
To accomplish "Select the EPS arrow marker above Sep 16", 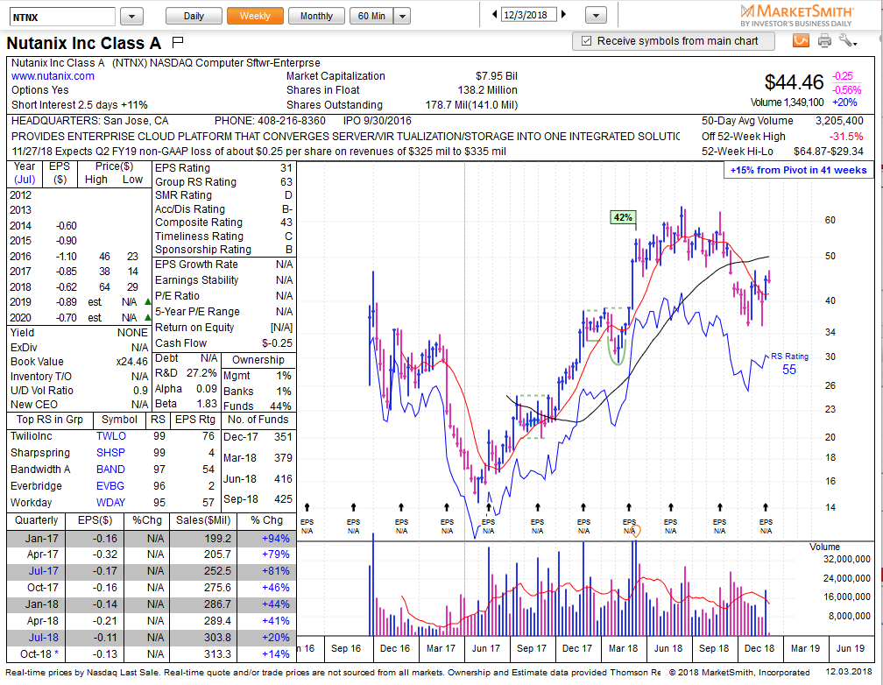I will pos(353,507).
